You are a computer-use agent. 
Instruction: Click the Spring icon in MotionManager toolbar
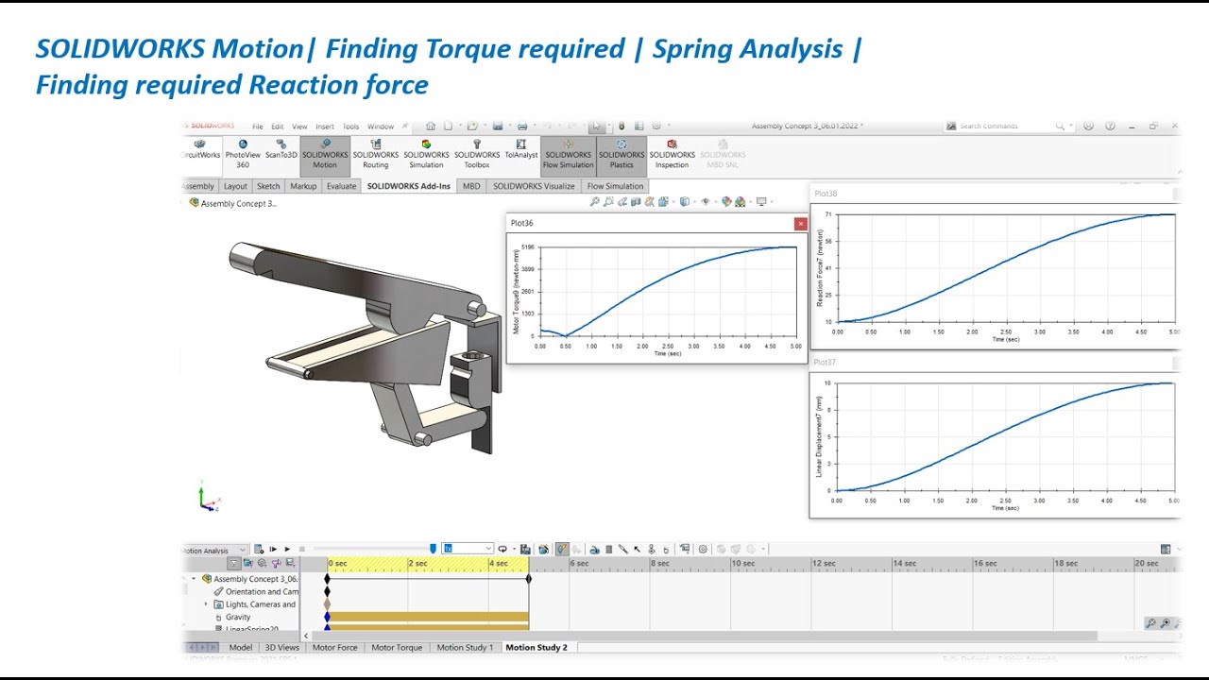(608, 549)
